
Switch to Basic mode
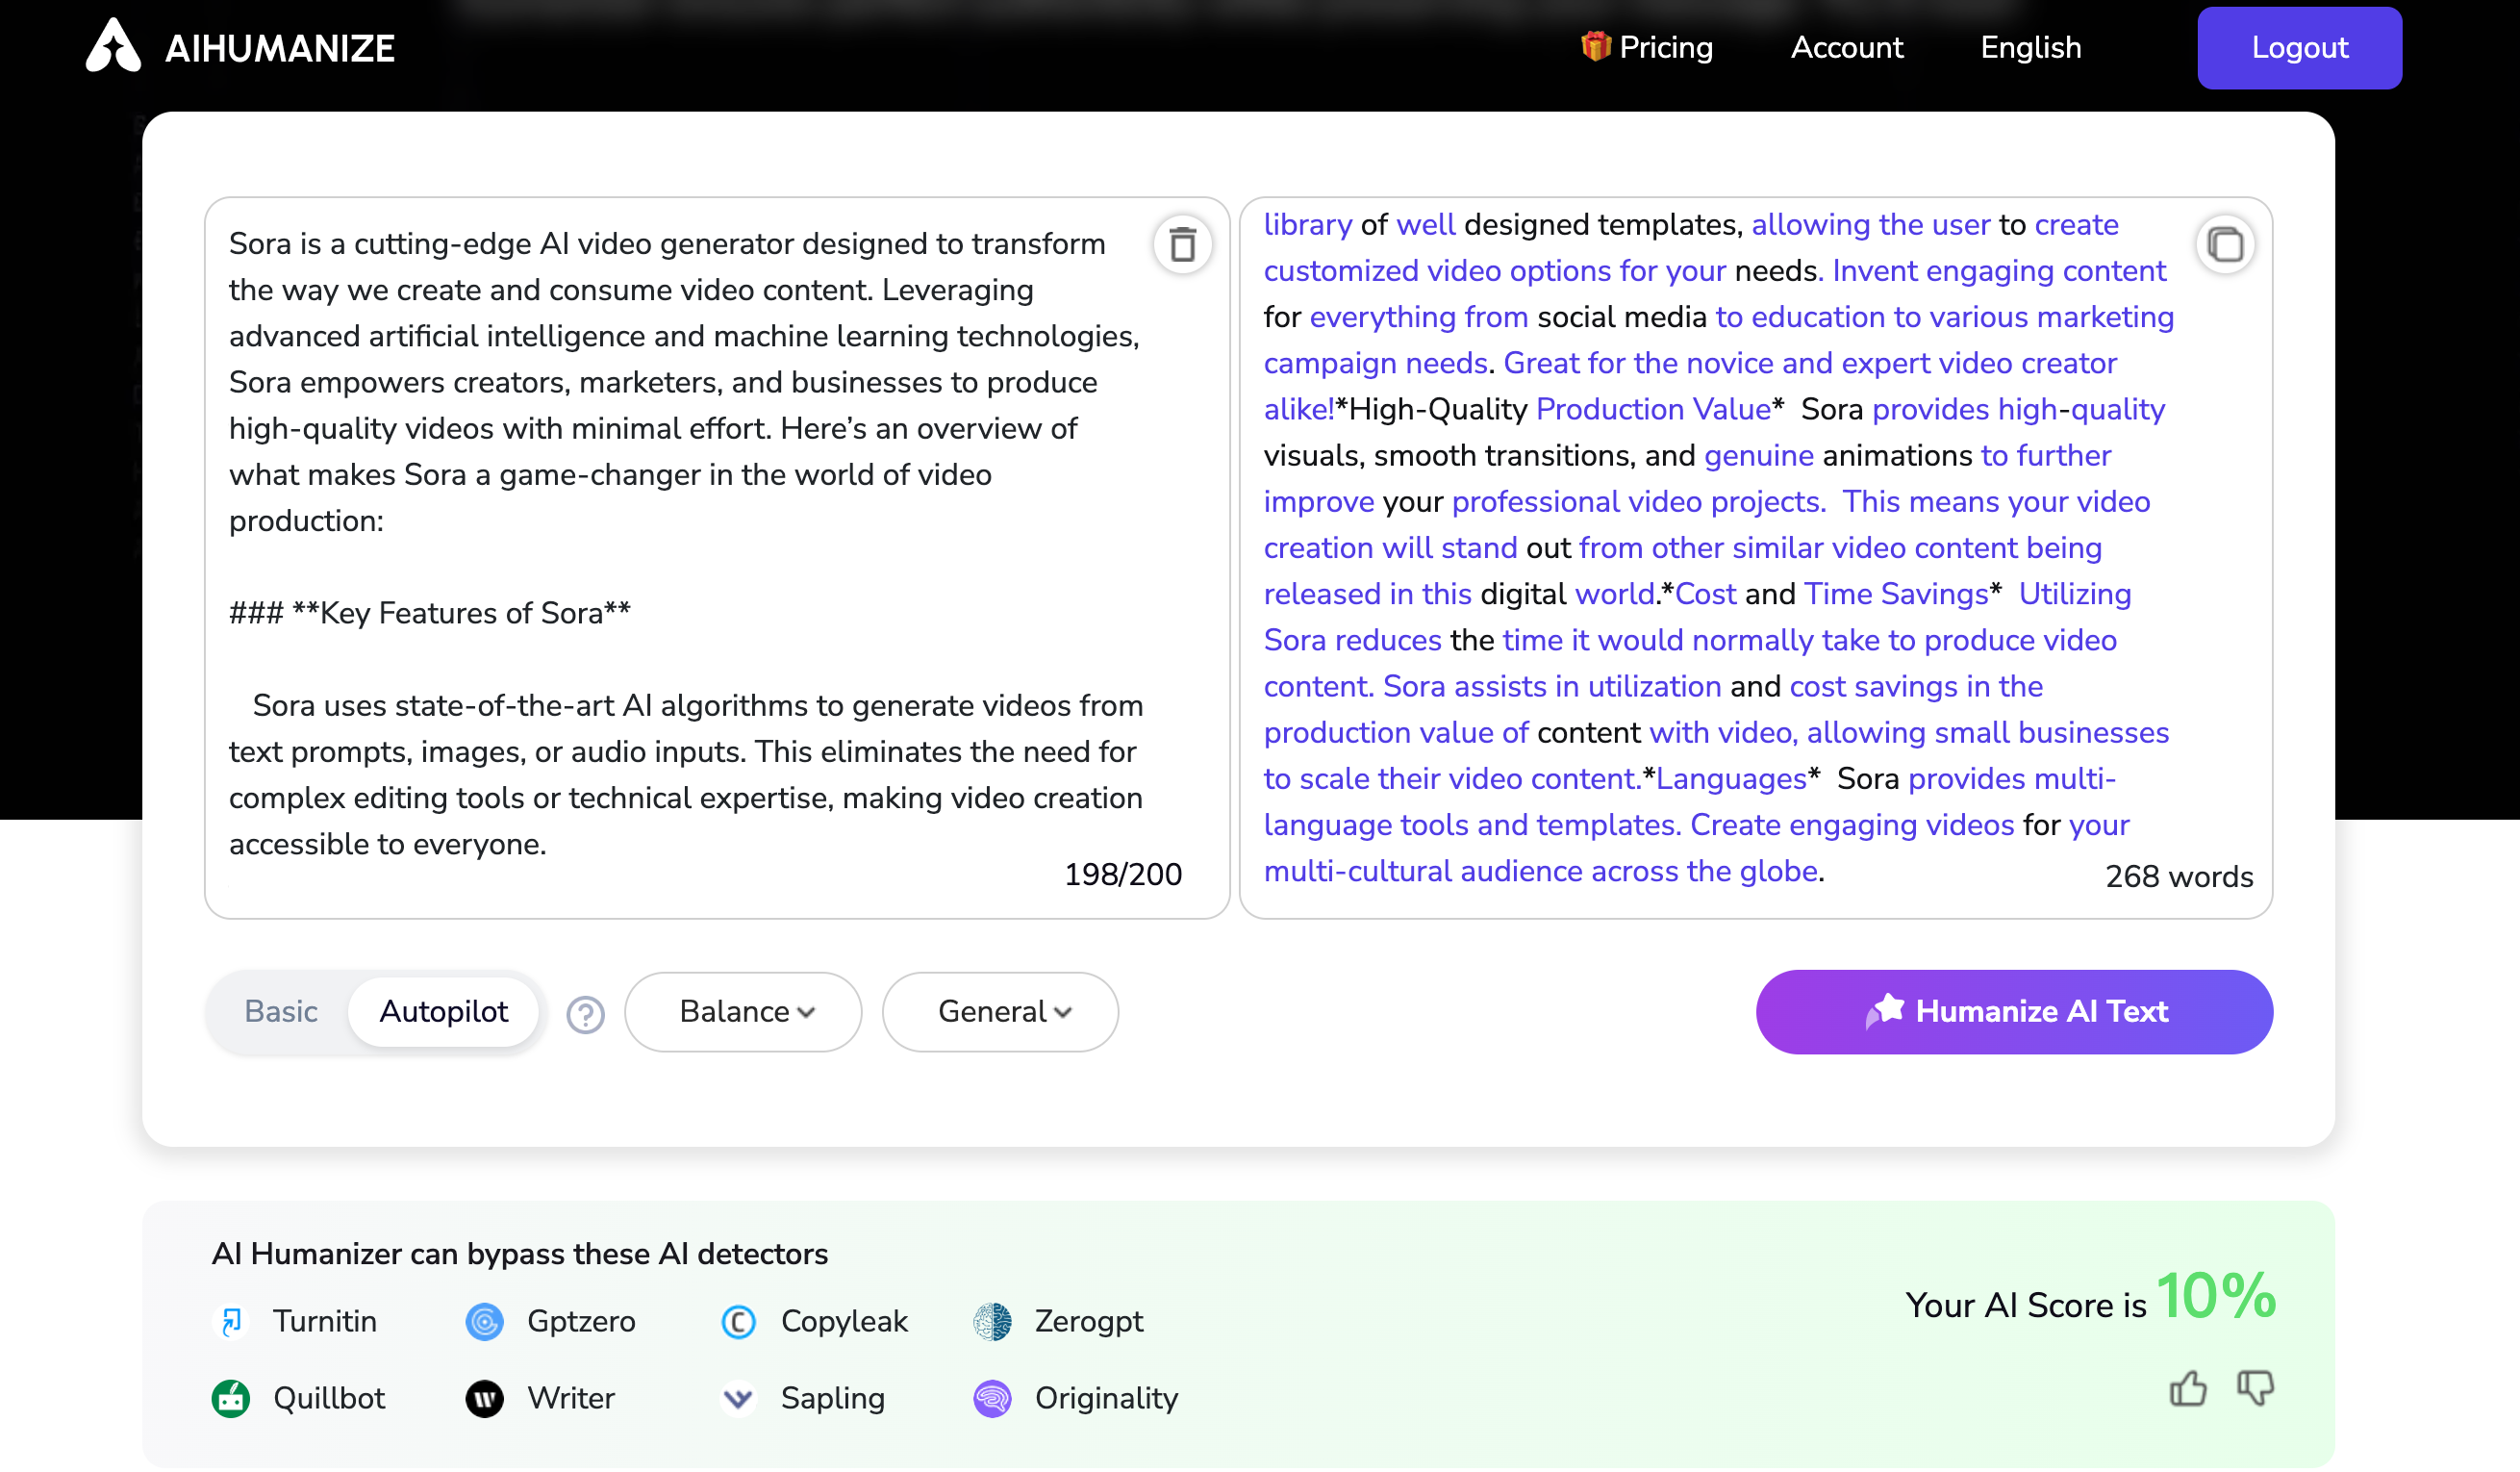pos(281,1011)
